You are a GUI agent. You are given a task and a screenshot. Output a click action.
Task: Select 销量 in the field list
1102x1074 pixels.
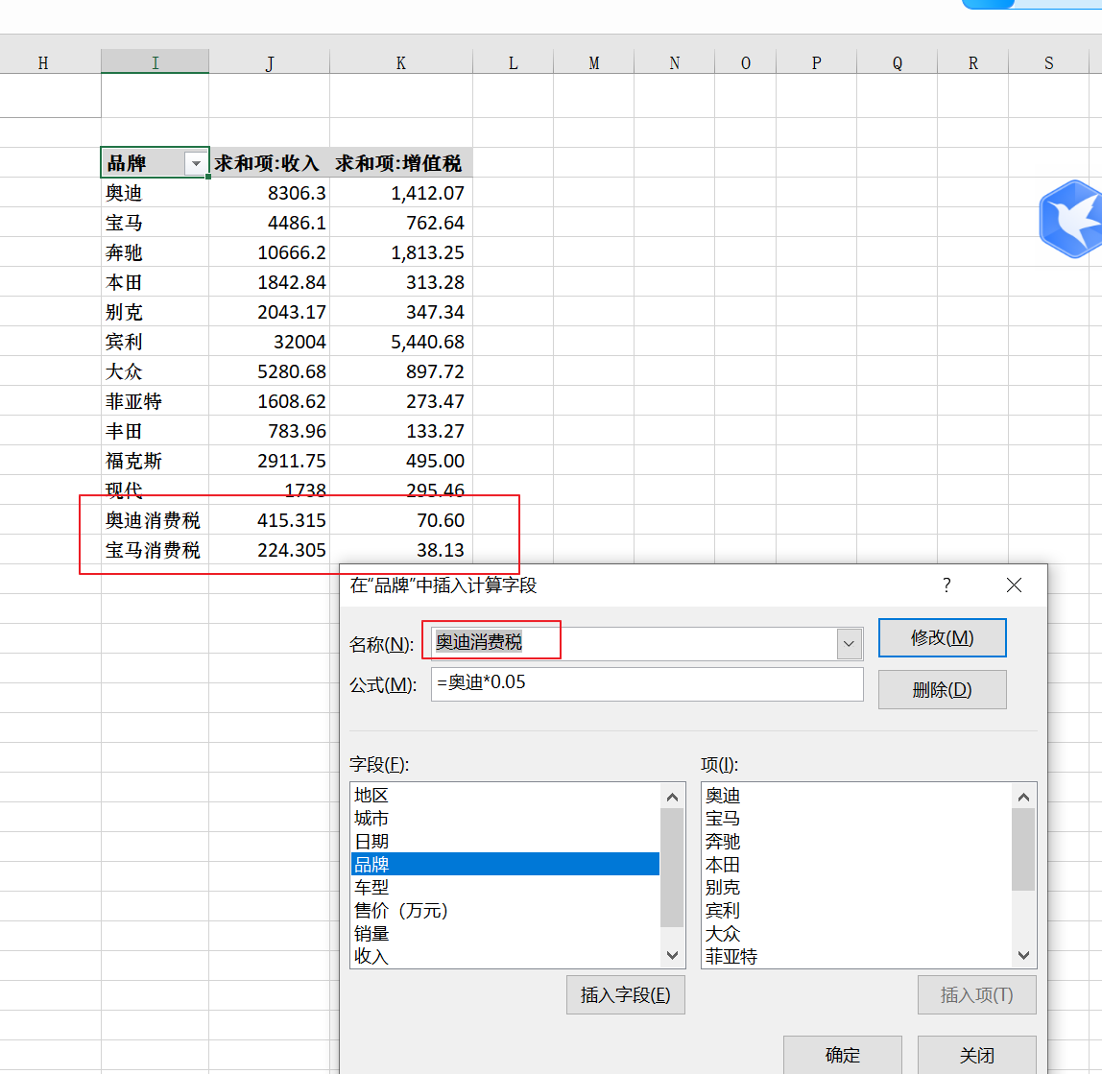[x=505, y=934]
